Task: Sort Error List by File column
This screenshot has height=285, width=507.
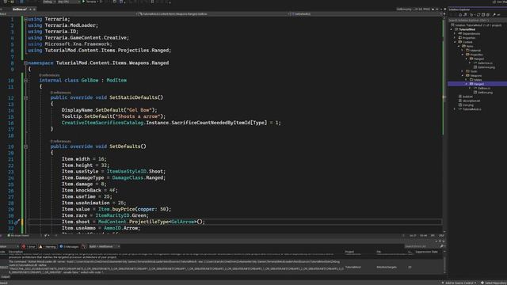Action: tap(379, 252)
